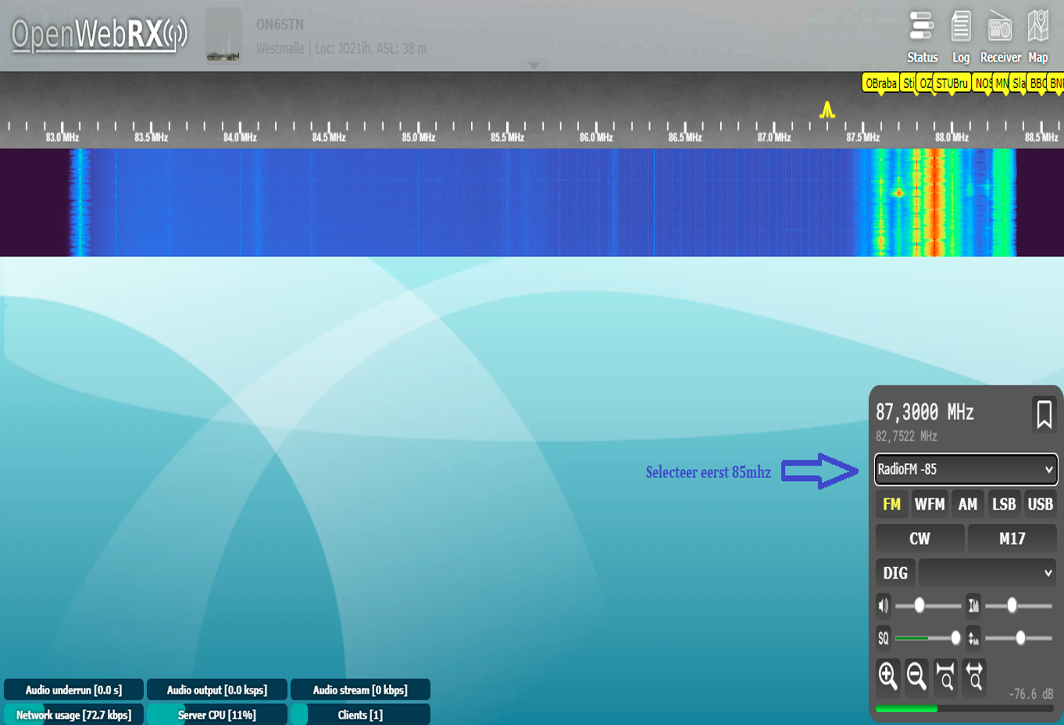This screenshot has height=725, width=1064.
Task: Click the Network usage status bar
Action: [74, 715]
